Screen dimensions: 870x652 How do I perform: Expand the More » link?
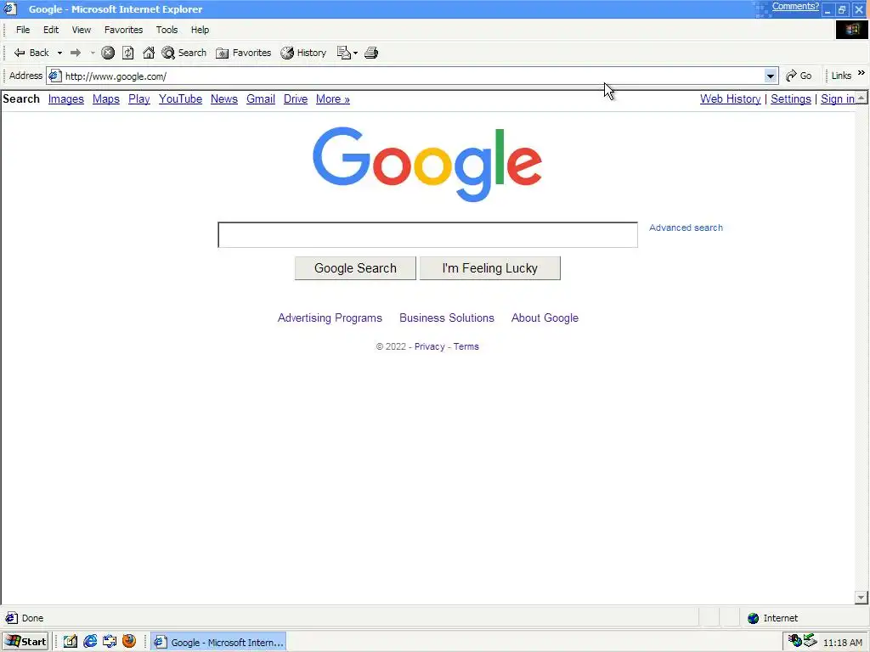333,98
